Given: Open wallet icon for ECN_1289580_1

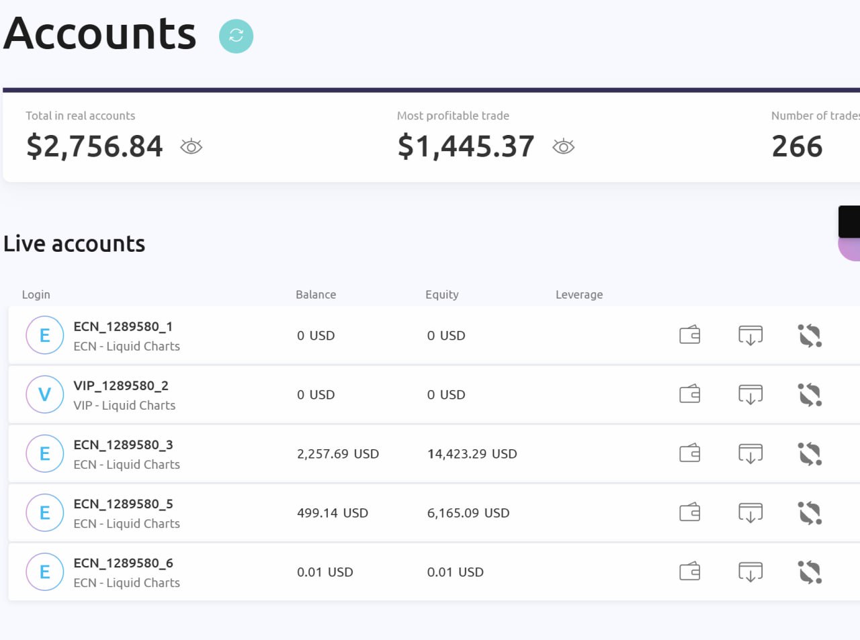Looking at the screenshot, I should (x=690, y=334).
